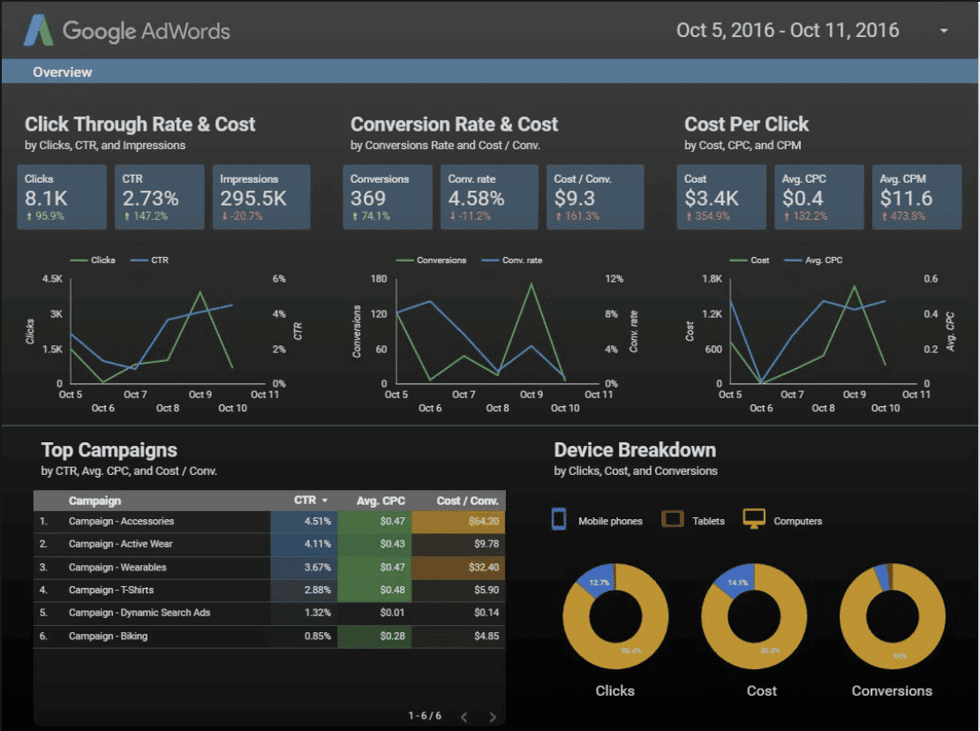This screenshot has width=980, height=731.
Task: Click the Clicks legend entry in first chart
Action: [x=93, y=260]
